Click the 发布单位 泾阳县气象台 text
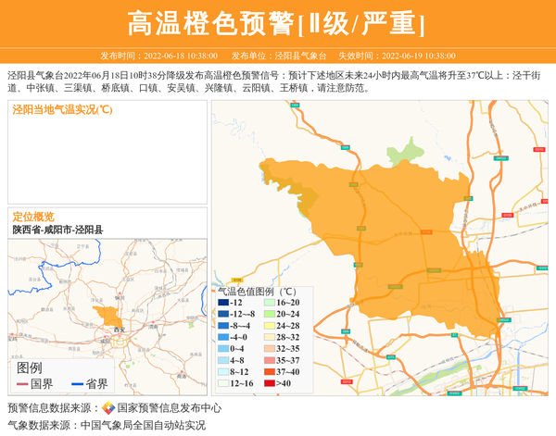Image resolution: width=556 pixels, height=436 pixels. click(x=278, y=56)
